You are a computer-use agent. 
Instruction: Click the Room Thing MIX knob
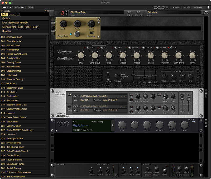pos(184,125)
